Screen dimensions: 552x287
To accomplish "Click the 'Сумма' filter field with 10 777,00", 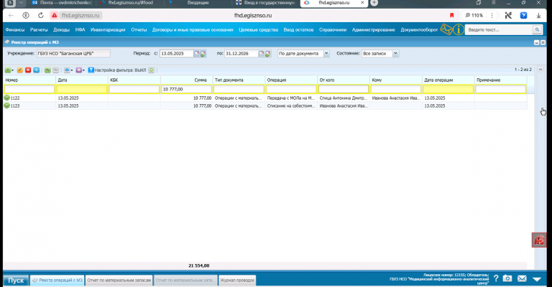I will 186,89.
